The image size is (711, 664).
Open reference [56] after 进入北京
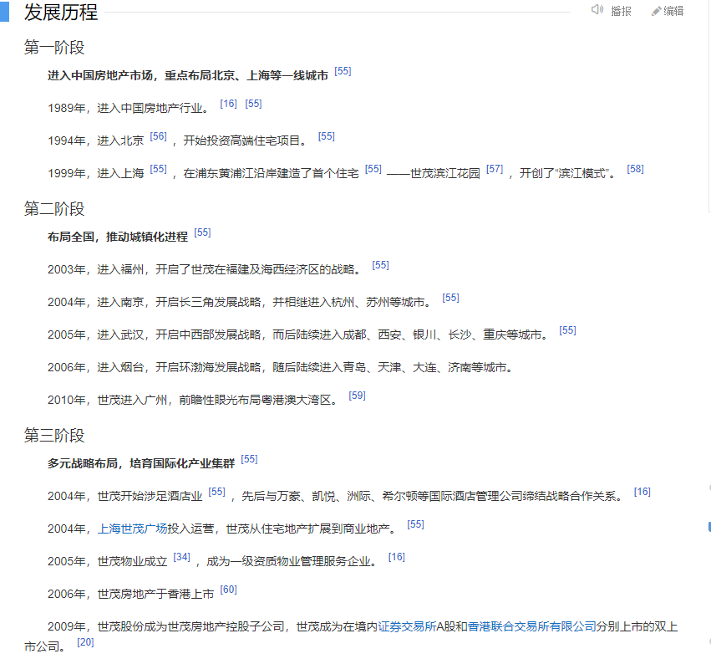[158, 136]
